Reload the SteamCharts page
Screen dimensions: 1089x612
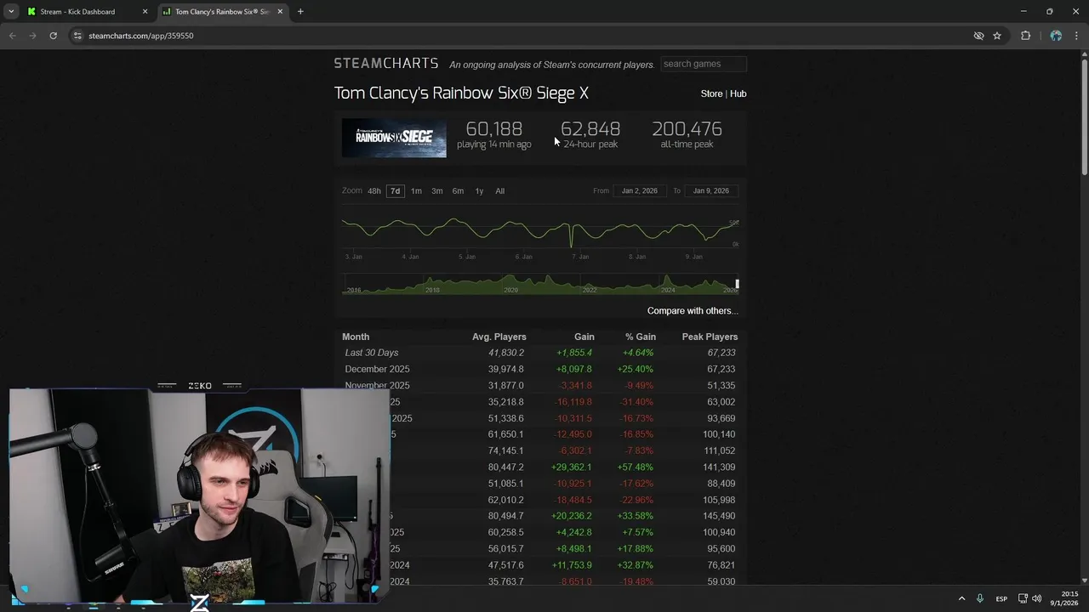pos(53,36)
